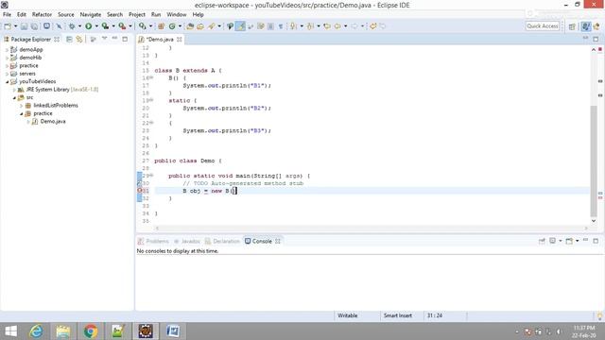Click the Open Type folder icon

tap(190, 26)
